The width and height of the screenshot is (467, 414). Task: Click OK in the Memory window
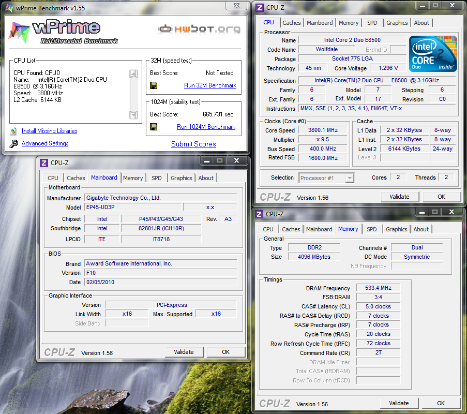[441, 403]
